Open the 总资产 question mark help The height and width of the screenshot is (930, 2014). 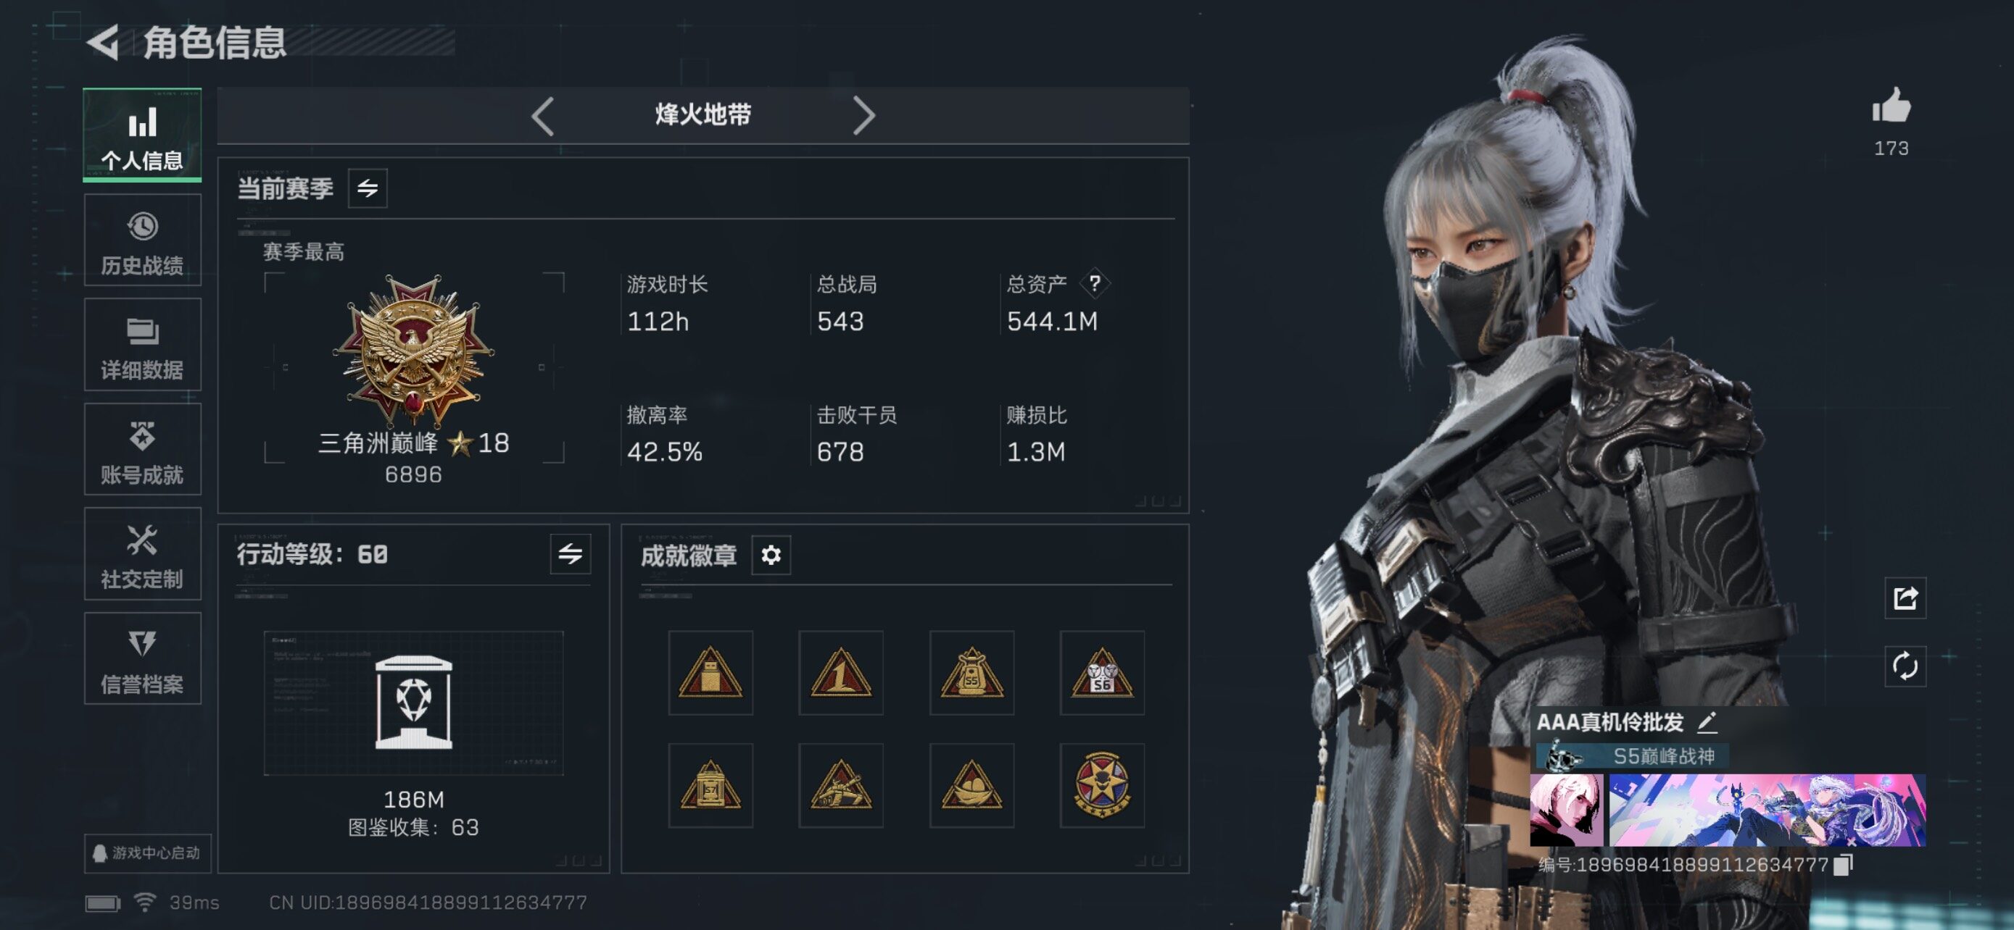tap(1095, 283)
